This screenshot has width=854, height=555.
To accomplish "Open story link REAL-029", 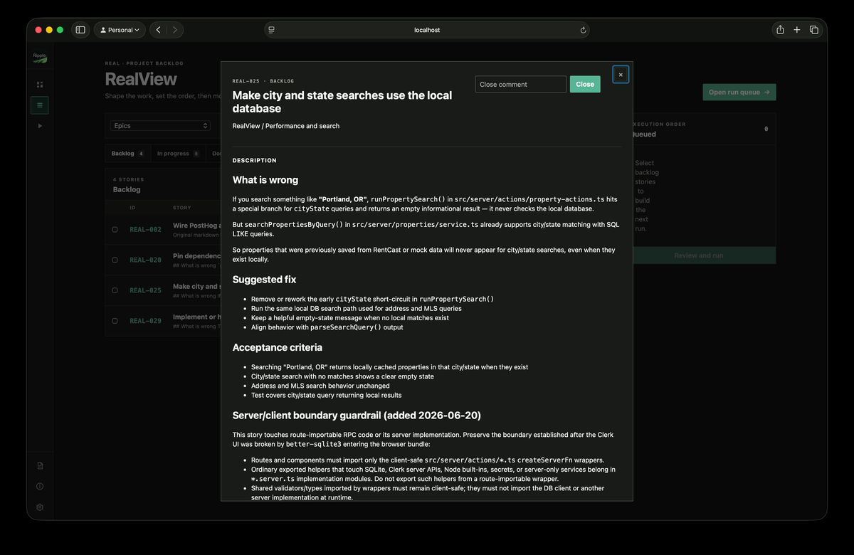I will 145,321.
